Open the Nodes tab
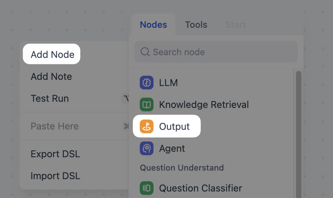This screenshot has height=198, width=333. pyautogui.click(x=153, y=24)
